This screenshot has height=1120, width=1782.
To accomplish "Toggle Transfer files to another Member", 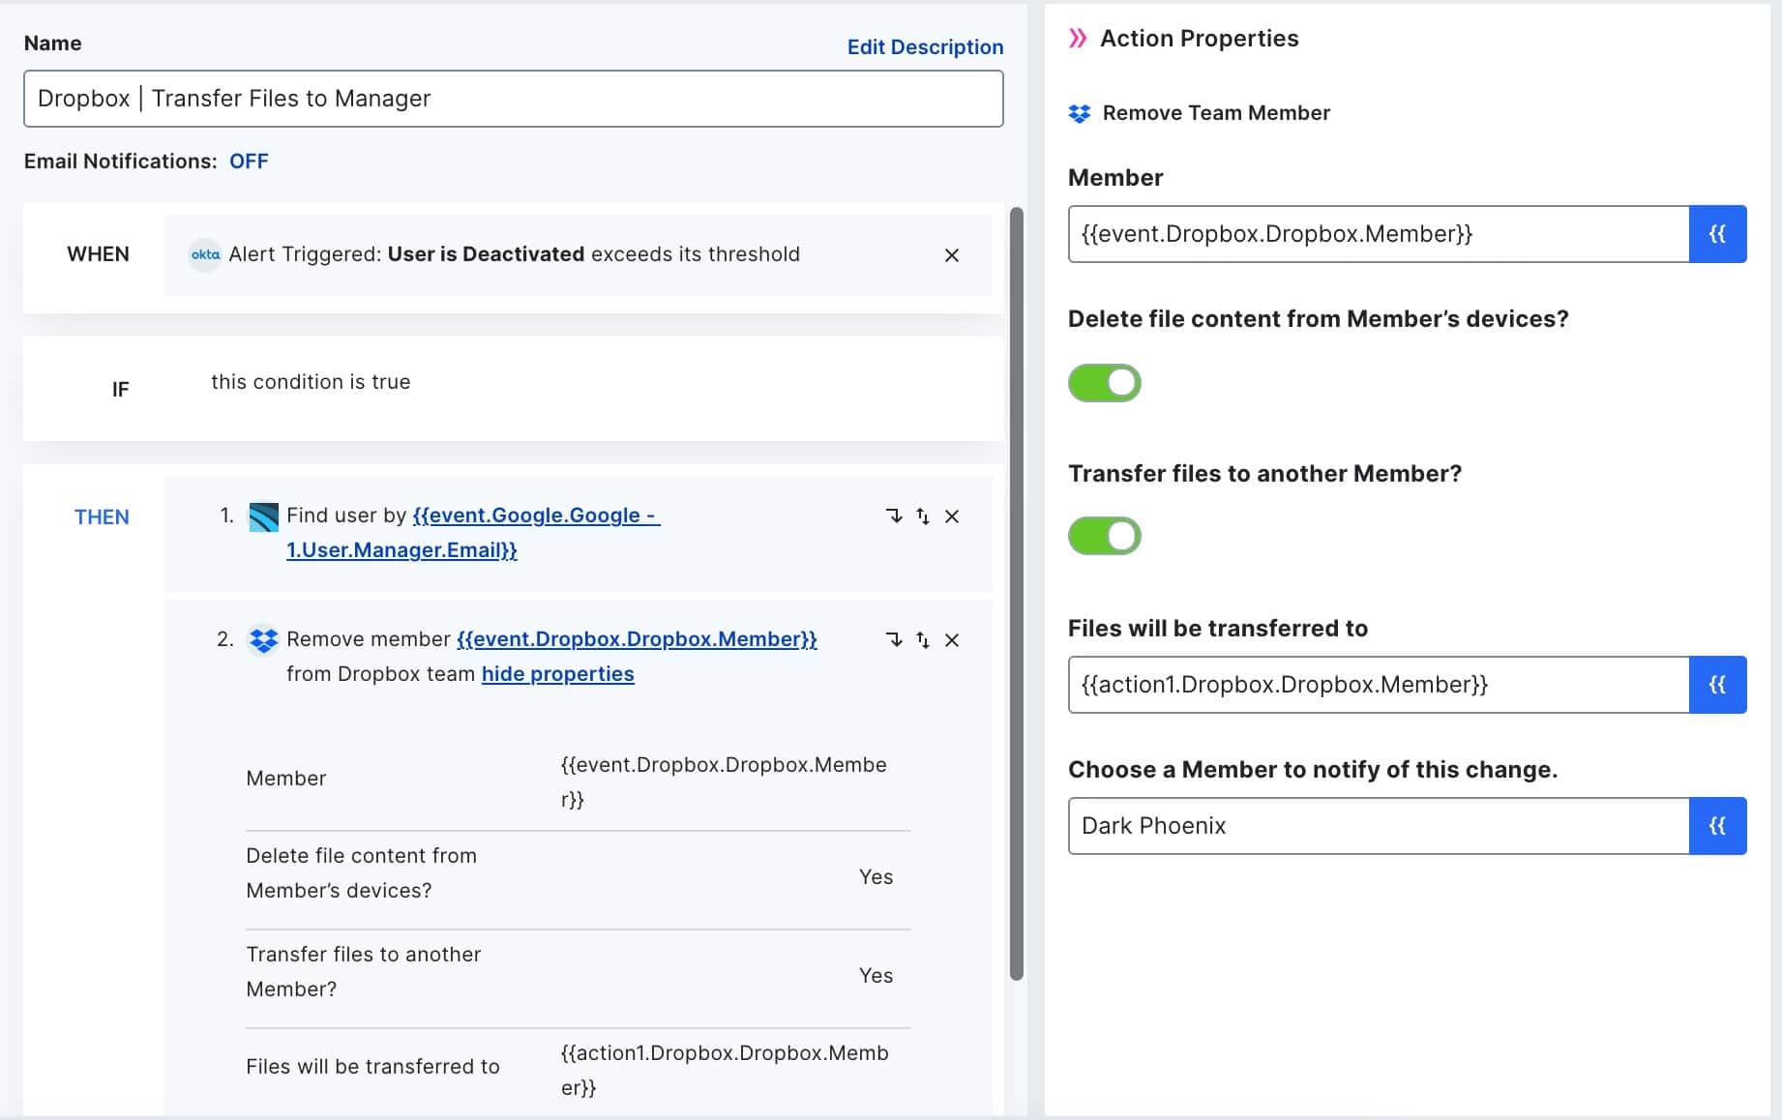I will [1105, 536].
